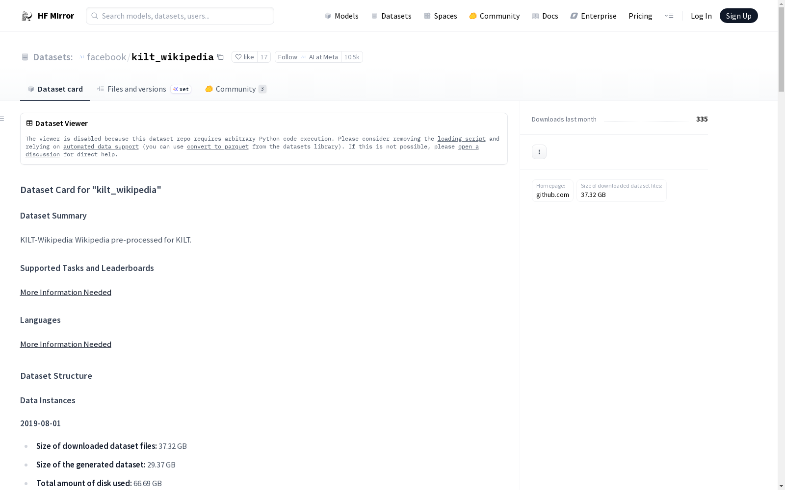Open the automated data support link
This screenshot has height=490, width=785.
[101, 147]
